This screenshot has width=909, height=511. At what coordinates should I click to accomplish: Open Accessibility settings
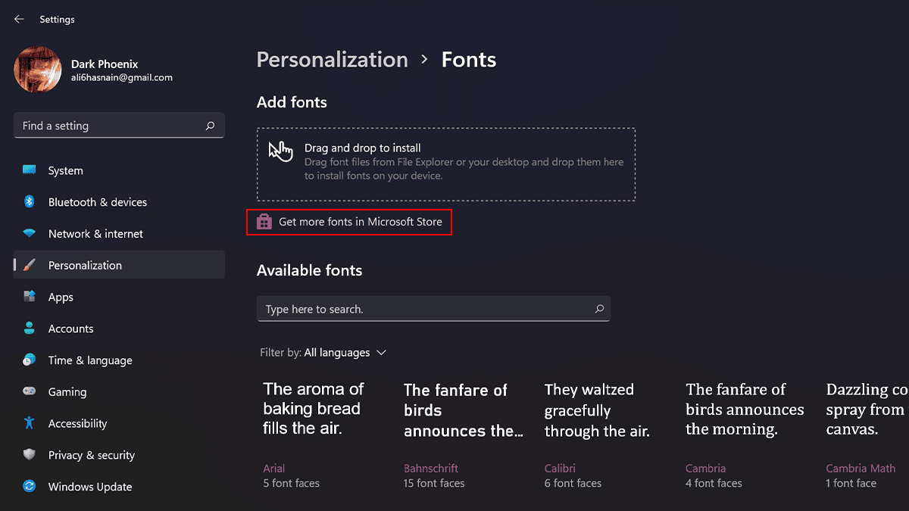tap(77, 423)
